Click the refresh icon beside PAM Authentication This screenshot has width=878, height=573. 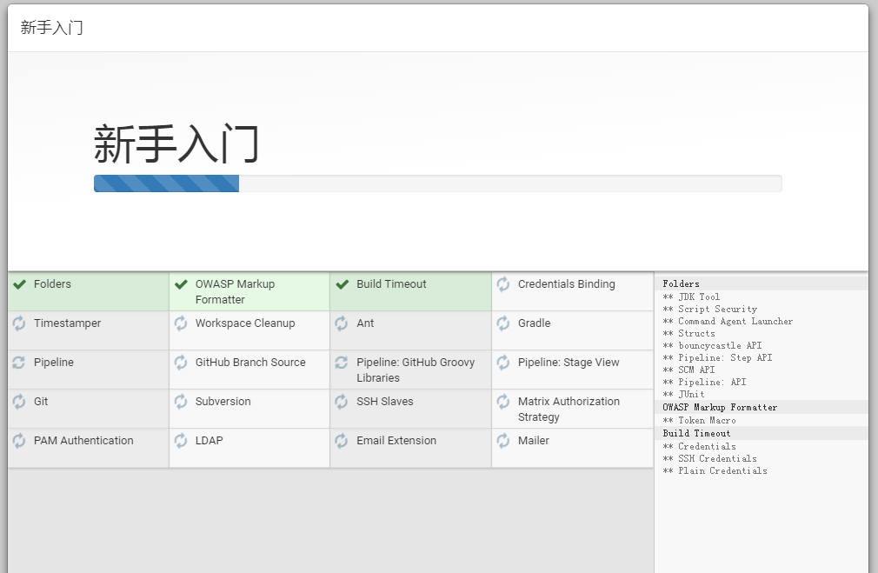pos(19,441)
